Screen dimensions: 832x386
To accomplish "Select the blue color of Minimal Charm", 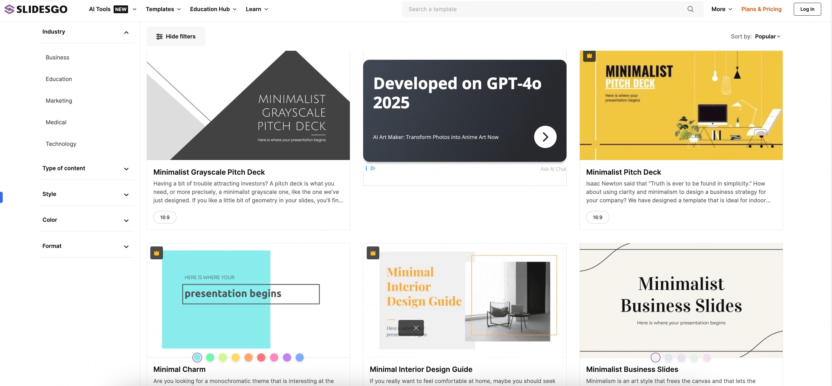I will click(300, 357).
